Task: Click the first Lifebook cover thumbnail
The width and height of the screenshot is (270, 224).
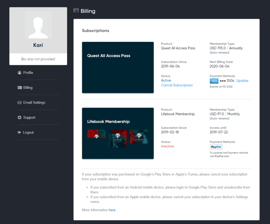Action: click(96, 134)
